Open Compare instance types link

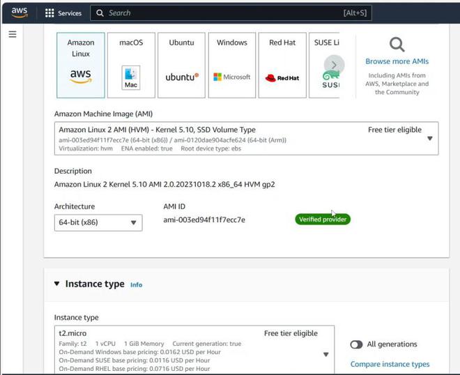390,364
